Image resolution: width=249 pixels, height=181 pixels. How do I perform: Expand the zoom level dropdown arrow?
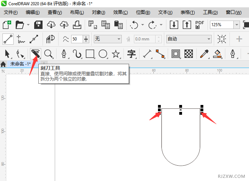point(236,25)
